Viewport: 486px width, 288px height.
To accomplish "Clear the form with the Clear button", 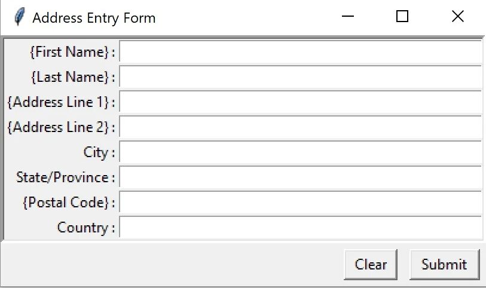I will 371,265.
